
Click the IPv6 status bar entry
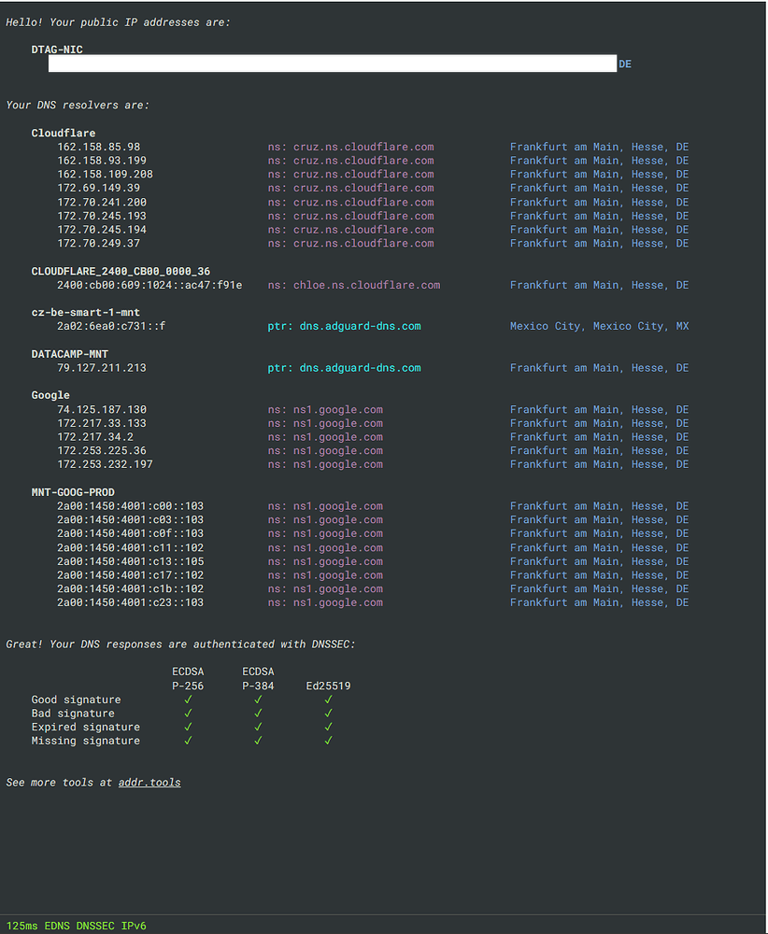coord(134,926)
